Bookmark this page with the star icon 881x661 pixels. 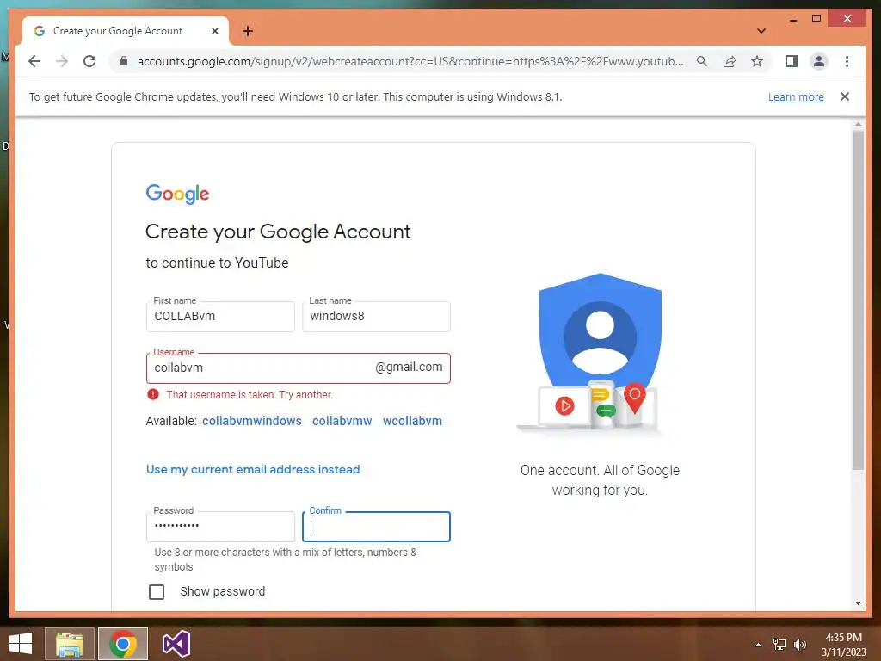pyautogui.click(x=757, y=61)
